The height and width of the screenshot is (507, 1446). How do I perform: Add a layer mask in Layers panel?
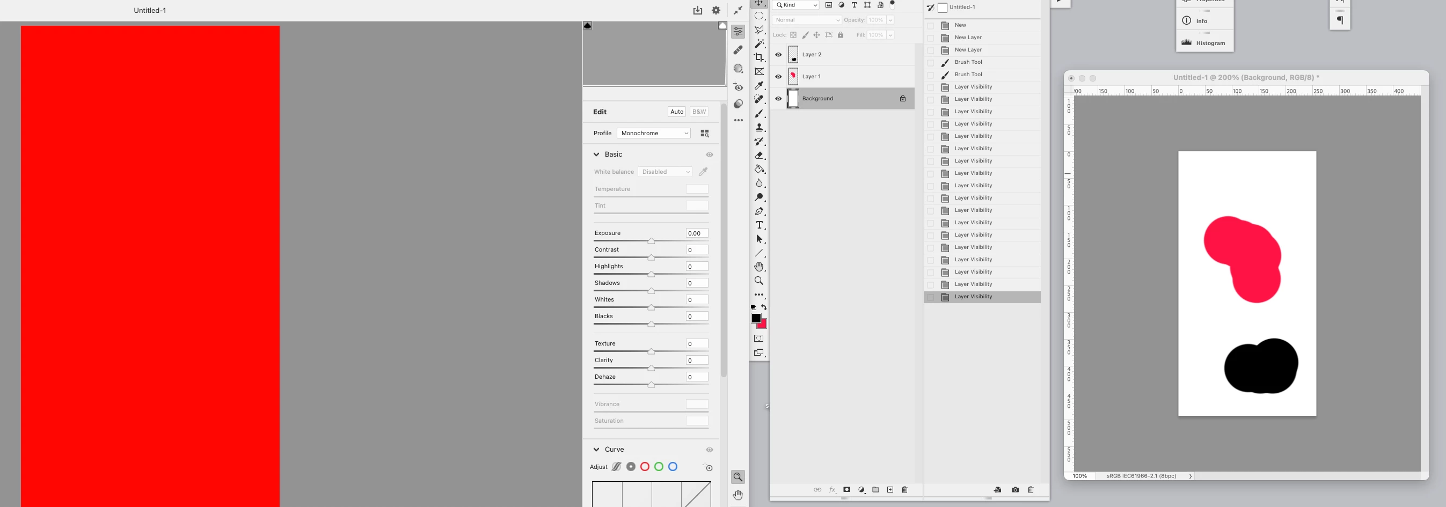(846, 490)
